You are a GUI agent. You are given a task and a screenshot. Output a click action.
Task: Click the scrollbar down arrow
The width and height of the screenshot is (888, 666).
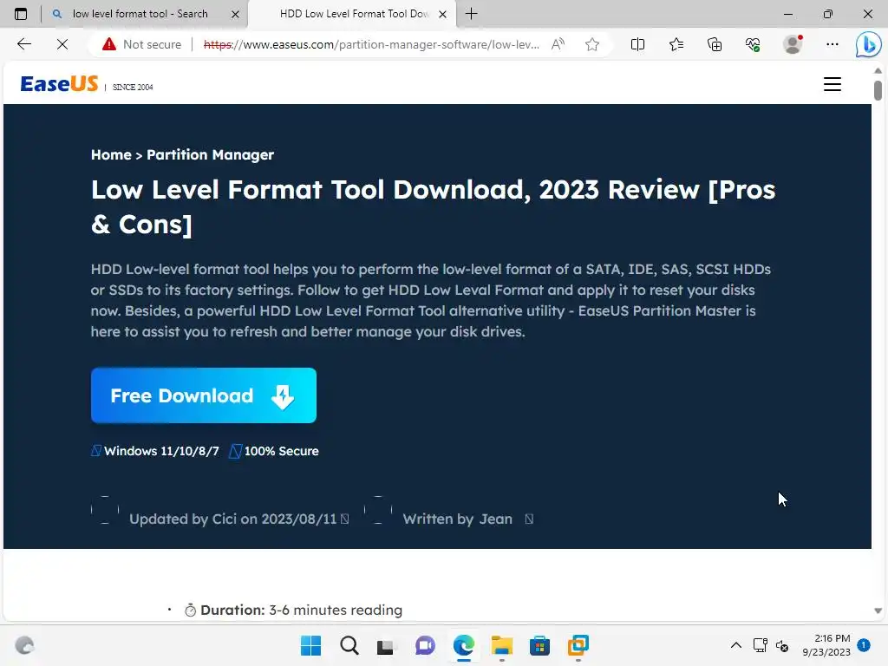[x=878, y=610]
